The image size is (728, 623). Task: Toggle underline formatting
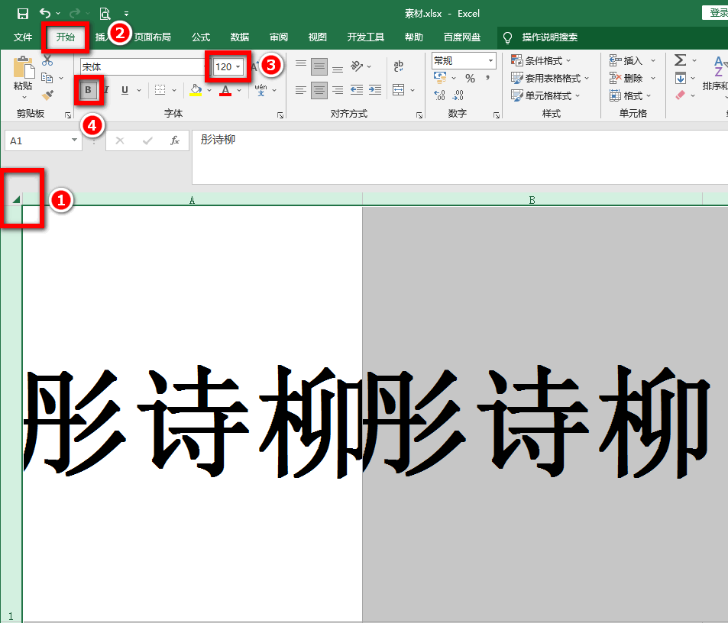[125, 90]
